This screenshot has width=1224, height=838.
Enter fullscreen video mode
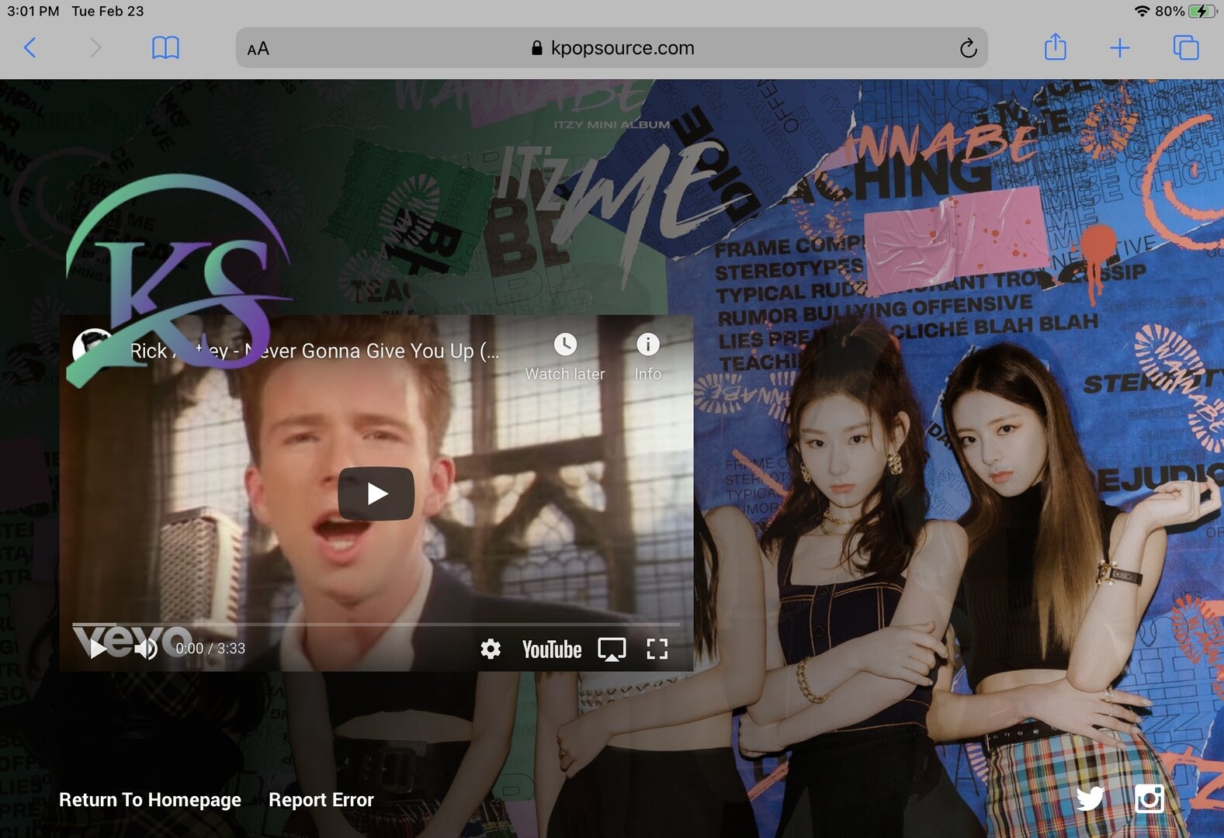657,649
